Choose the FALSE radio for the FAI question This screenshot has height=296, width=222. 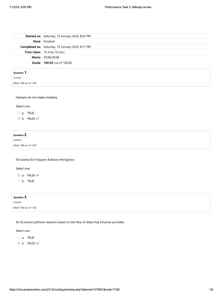pyautogui.click(x=19, y=175)
